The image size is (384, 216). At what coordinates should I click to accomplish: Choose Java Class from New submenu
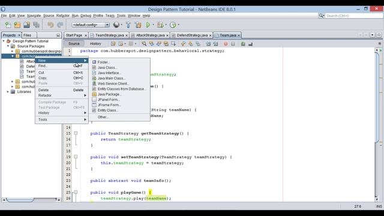[x=119, y=67]
